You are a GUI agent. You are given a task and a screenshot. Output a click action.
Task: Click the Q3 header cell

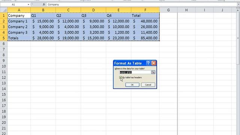coord(93,16)
